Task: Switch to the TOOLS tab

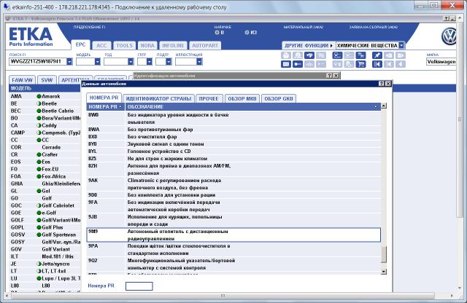Action: coord(125,45)
